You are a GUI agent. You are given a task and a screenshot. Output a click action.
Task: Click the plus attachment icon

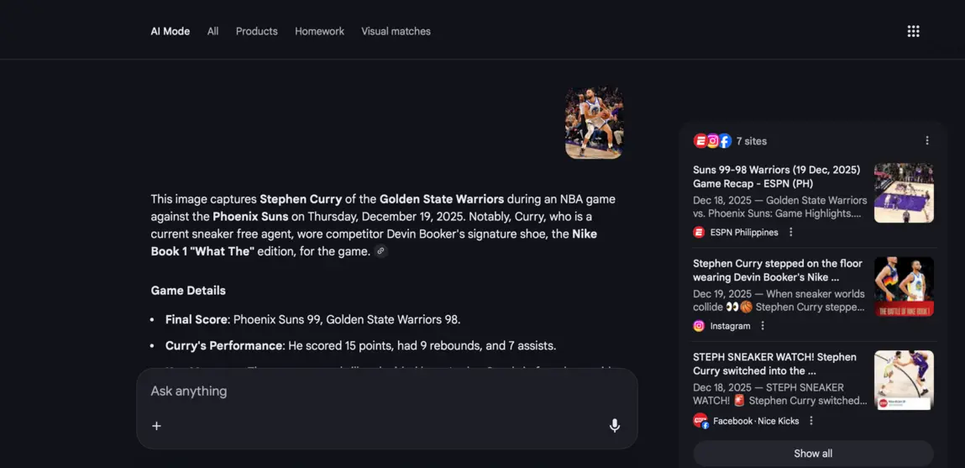(x=156, y=426)
